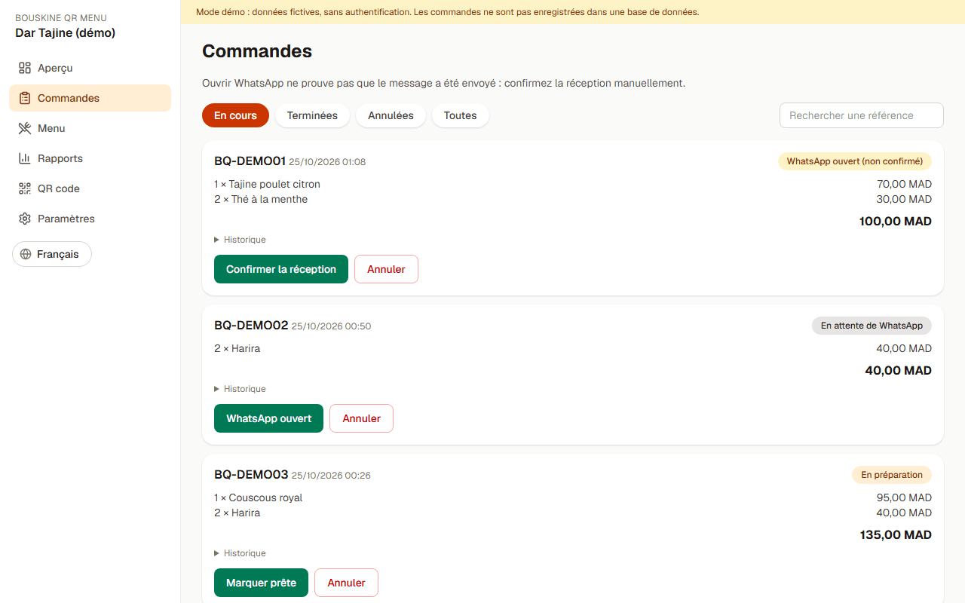Click the Thé à la menthe line item

pos(261,199)
